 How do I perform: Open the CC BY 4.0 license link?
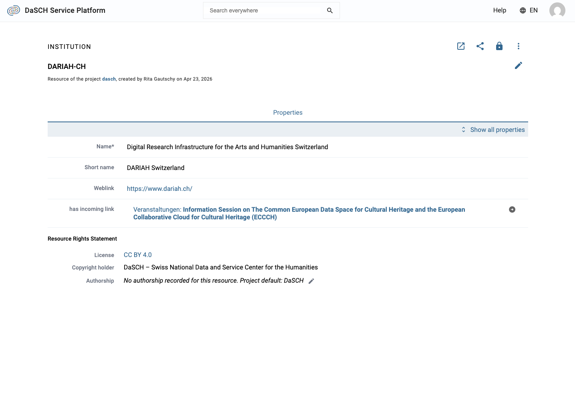(x=138, y=255)
